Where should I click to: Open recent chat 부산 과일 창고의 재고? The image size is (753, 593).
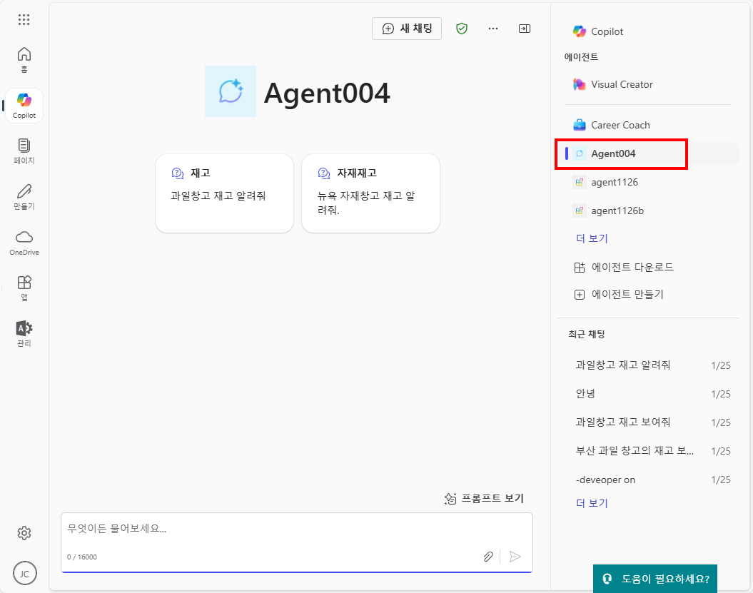652,451
